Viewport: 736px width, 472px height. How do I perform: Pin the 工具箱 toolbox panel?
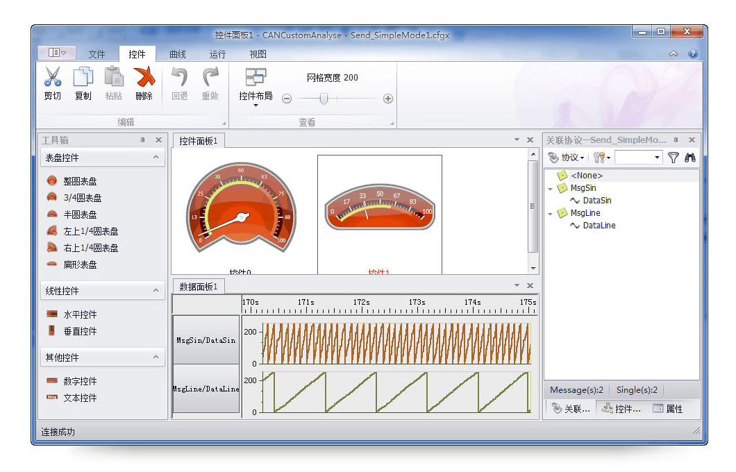tap(143, 140)
